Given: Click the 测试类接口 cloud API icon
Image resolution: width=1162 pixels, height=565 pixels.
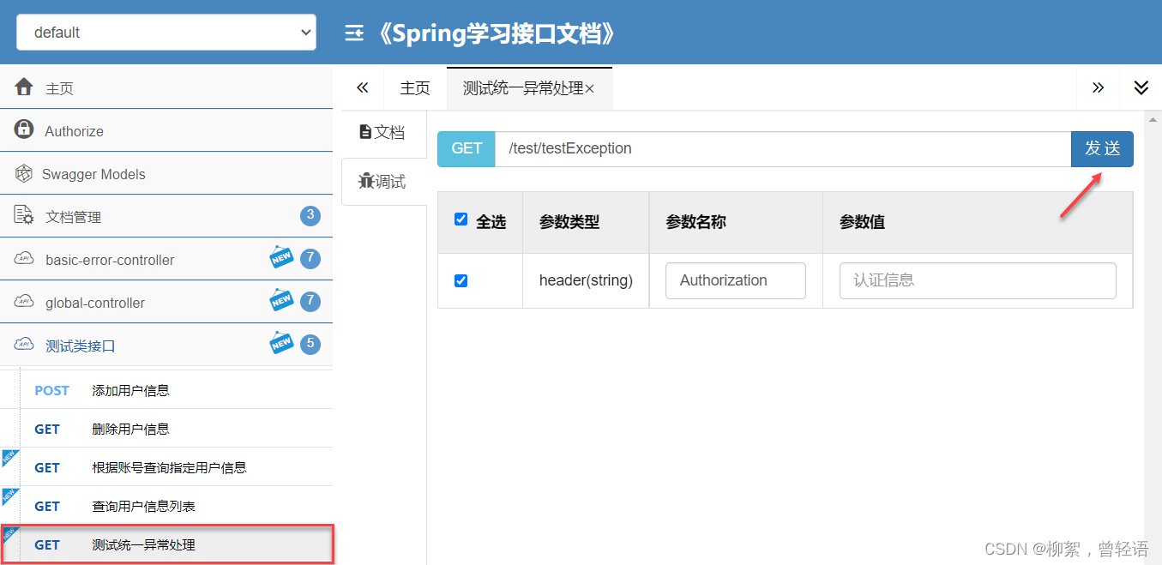Looking at the screenshot, I should click(24, 344).
